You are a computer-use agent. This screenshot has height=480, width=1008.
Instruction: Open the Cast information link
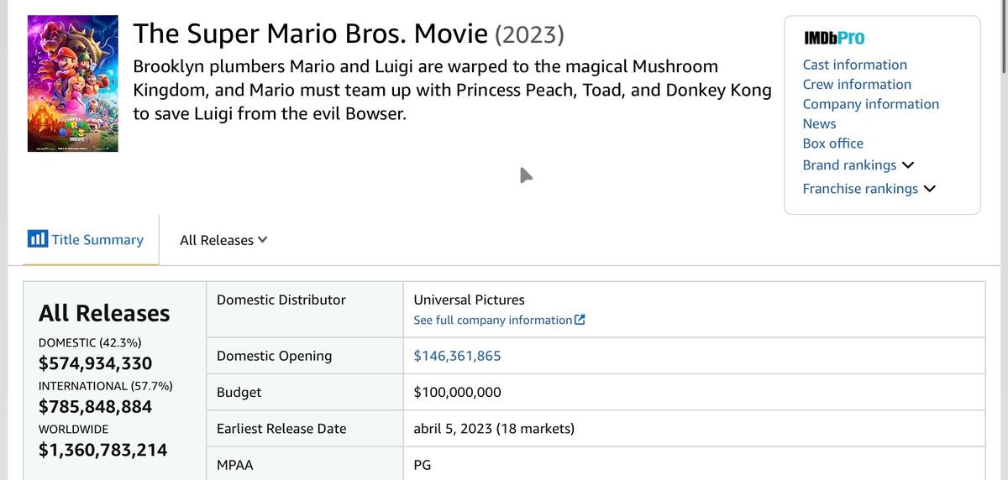[x=854, y=65]
